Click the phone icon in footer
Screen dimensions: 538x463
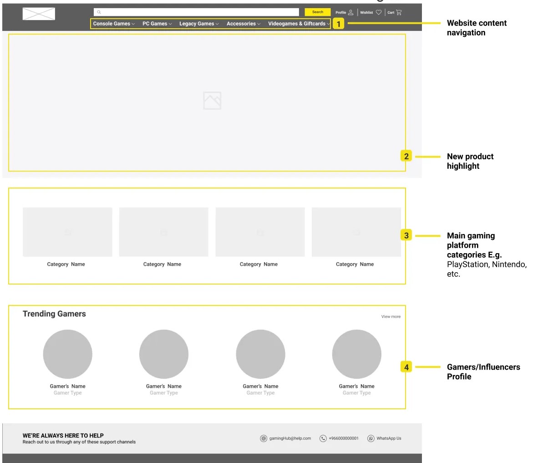pyautogui.click(x=323, y=438)
